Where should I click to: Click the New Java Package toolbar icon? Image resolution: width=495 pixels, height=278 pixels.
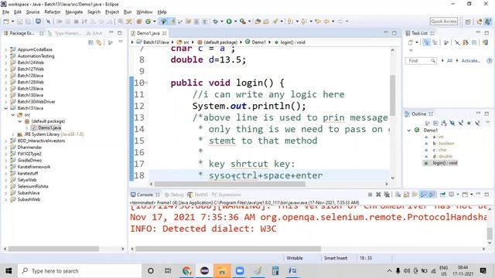[x=139, y=22]
